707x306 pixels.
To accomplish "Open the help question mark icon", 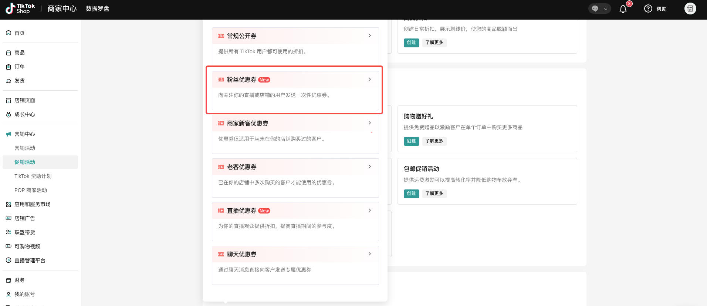I will [648, 9].
